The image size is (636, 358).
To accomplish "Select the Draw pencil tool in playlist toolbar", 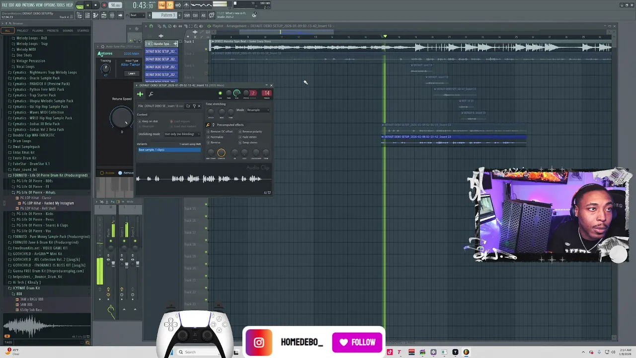I will click(159, 26).
